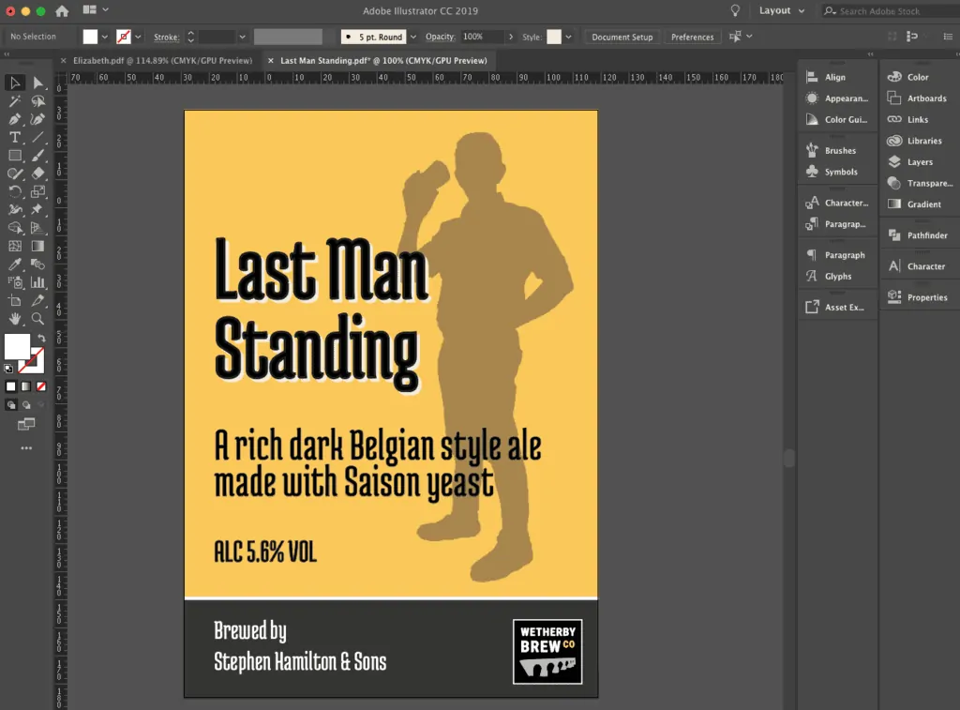Pick the Pen tool
The image size is (960, 710).
[15, 119]
